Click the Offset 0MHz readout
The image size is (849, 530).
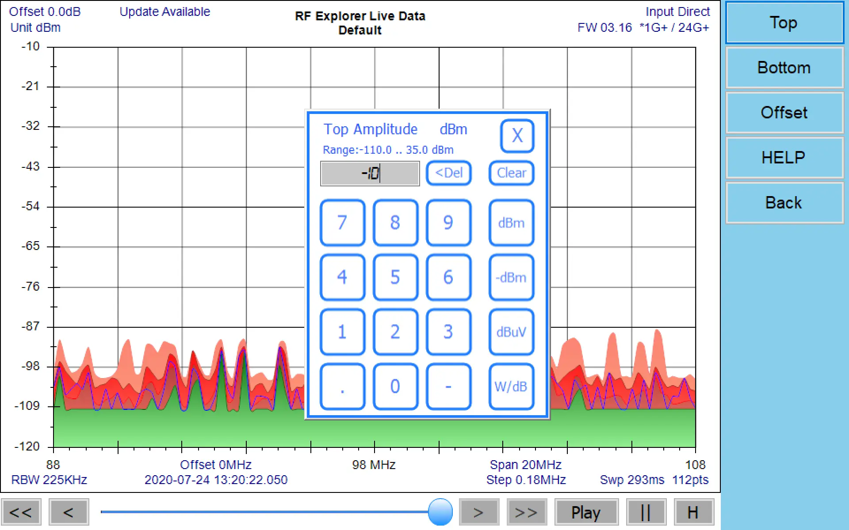(216, 465)
